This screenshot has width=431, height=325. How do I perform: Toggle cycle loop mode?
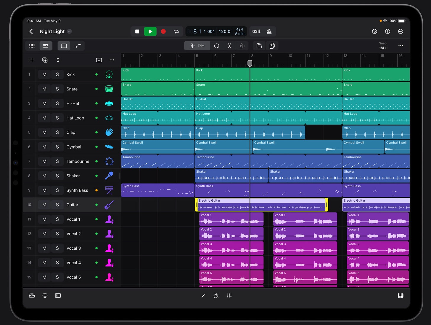176,31
